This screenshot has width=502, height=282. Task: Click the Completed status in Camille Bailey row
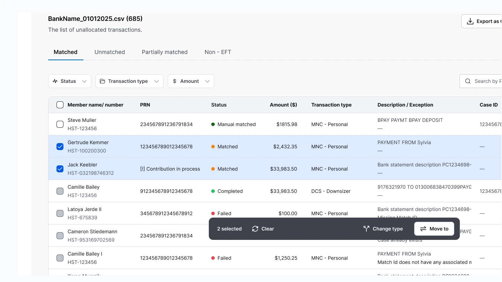(x=227, y=191)
